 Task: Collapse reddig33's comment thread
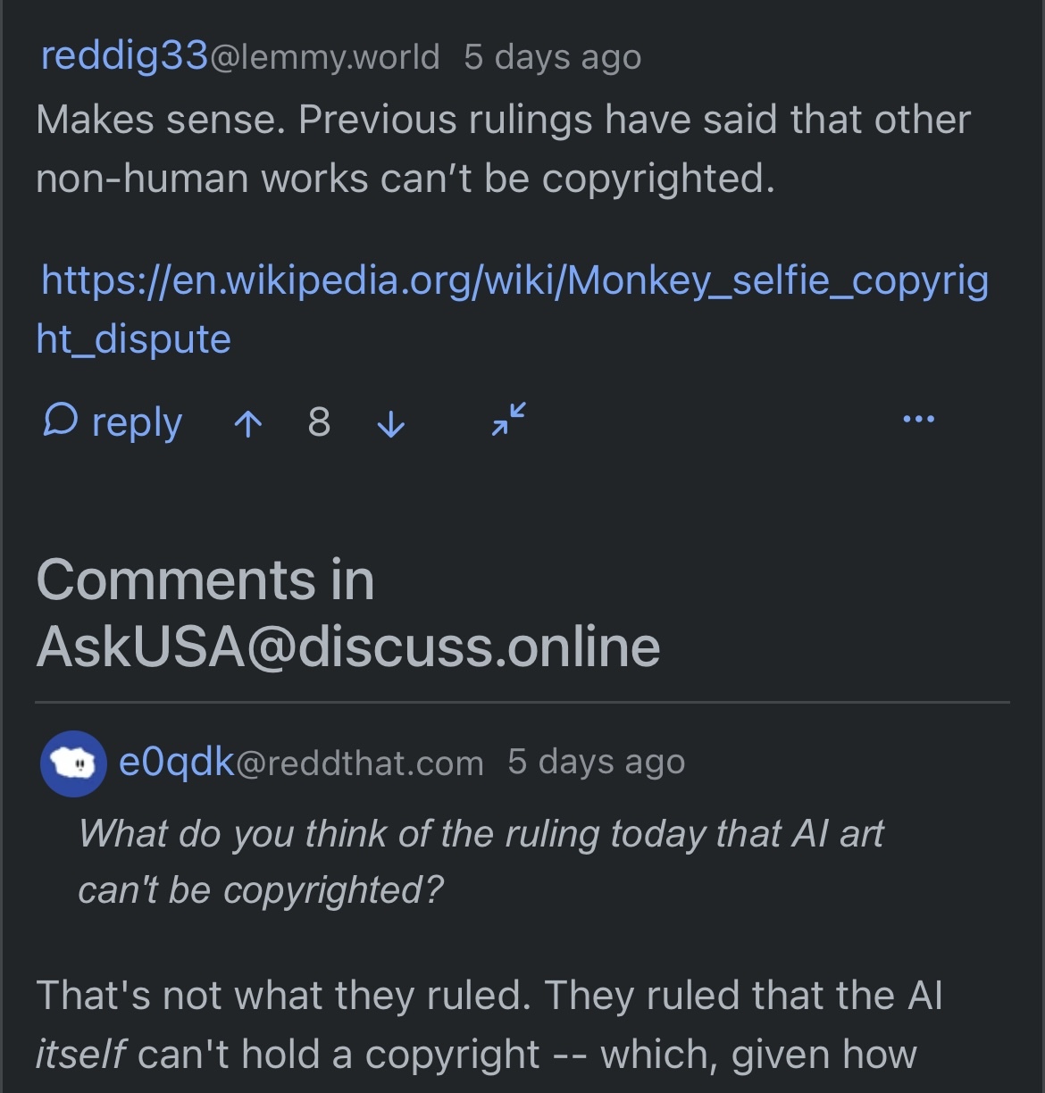coord(508,419)
